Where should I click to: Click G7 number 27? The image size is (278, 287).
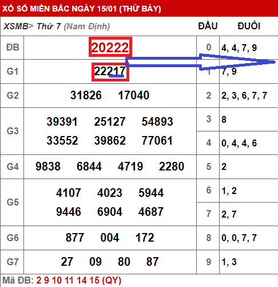coord(67,262)
